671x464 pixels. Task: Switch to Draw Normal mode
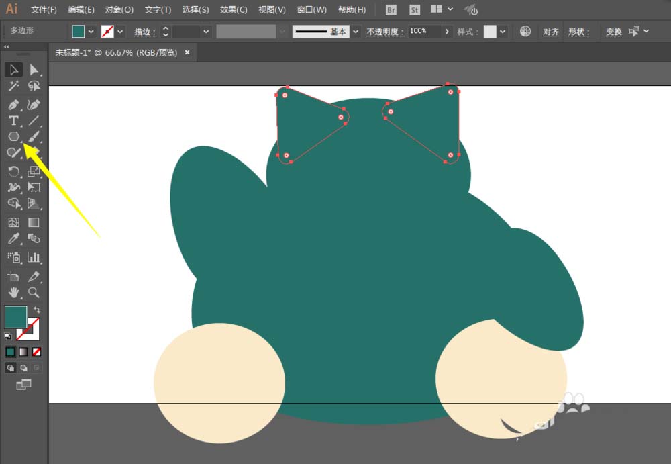coord(10,367)
